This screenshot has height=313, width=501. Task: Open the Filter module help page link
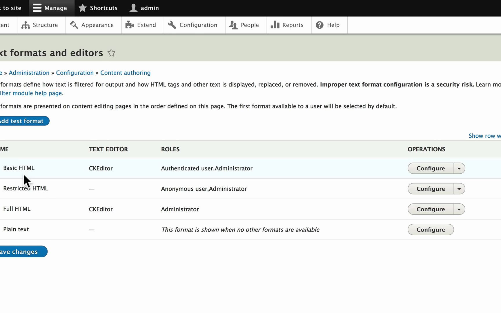[x=31, y=93]
